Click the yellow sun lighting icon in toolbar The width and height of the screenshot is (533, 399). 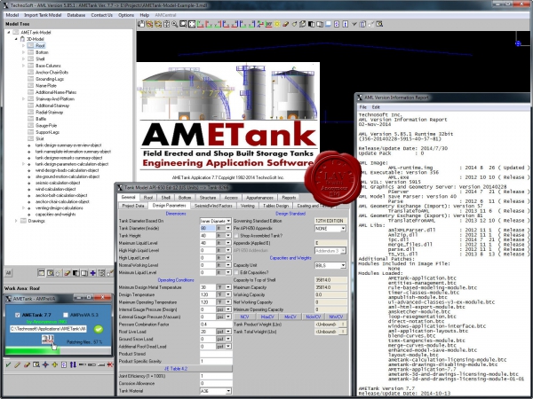click(x=276, y=24)
